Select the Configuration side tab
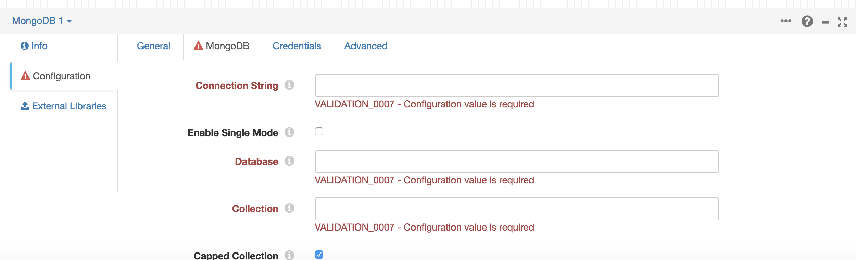 64,76
